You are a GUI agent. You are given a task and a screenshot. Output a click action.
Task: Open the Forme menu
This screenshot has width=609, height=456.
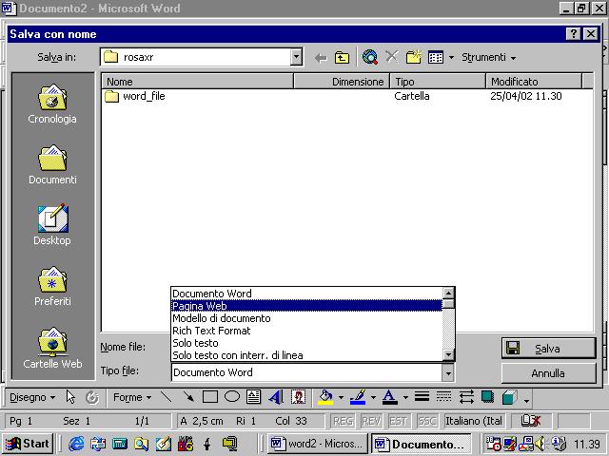point(132,397)
